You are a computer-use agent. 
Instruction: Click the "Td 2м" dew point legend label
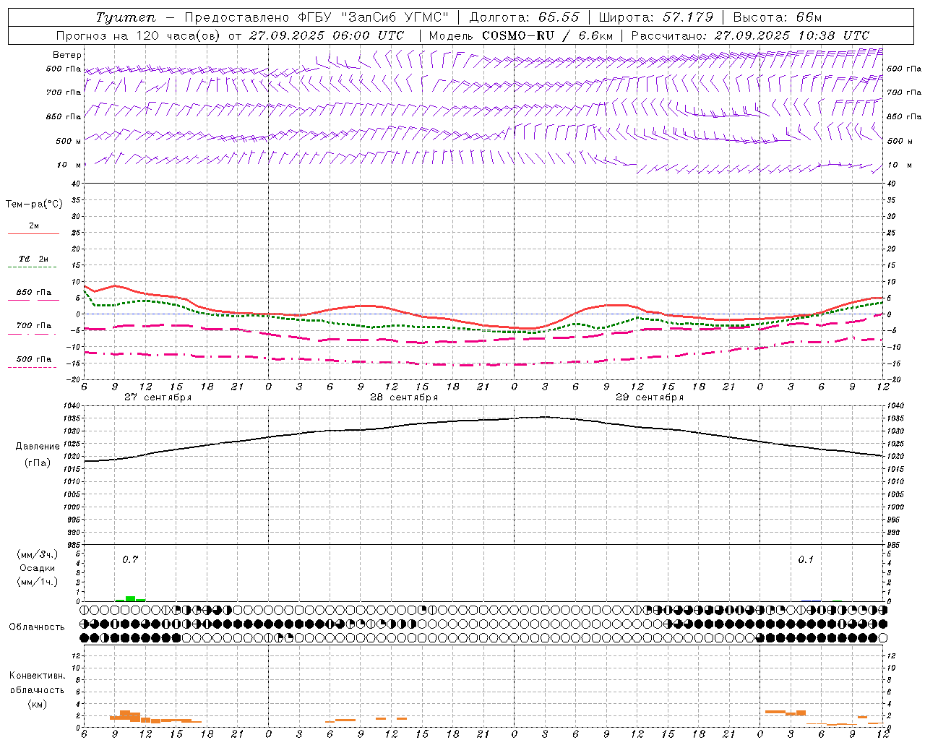click(33, 259)
